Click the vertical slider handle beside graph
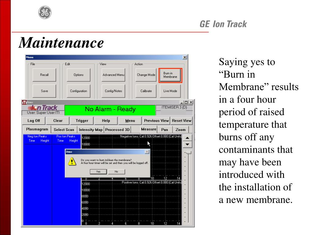 (188, 153)
